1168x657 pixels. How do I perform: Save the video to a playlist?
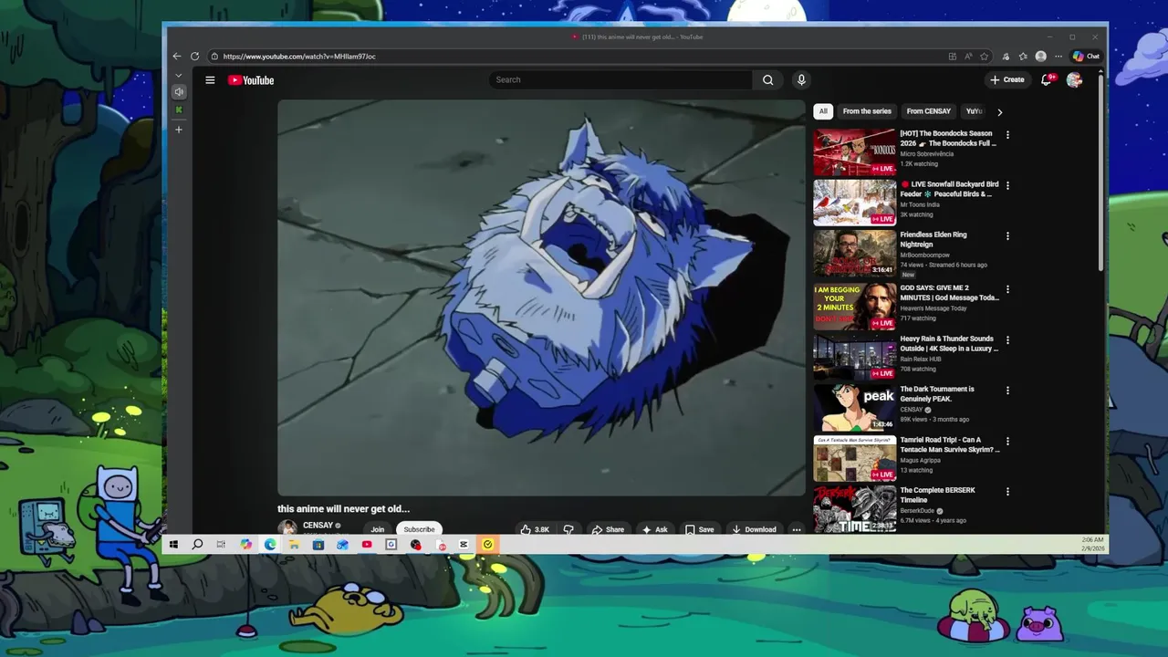pyautogui.click(x=700, y=529)
